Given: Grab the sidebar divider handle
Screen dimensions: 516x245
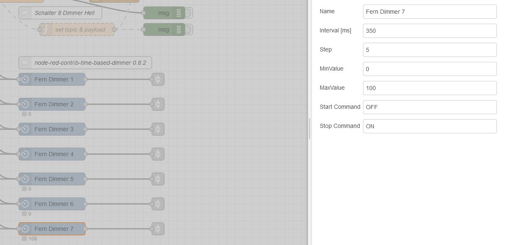Looking at the screenshot, I should (309, 128).
